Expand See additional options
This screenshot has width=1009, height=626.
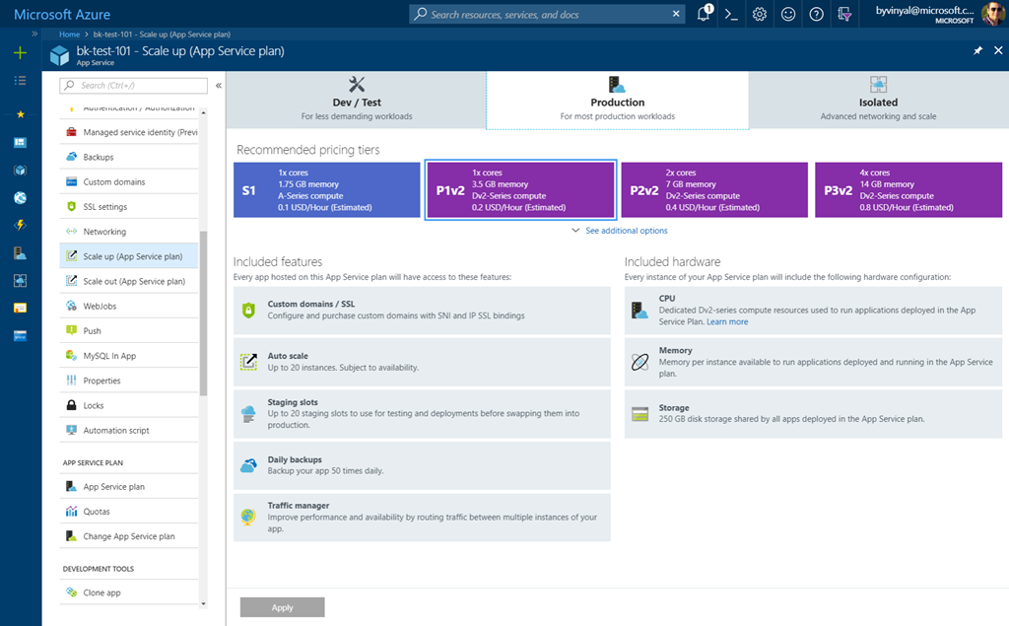pyautogui.click(x=619, y=231)
